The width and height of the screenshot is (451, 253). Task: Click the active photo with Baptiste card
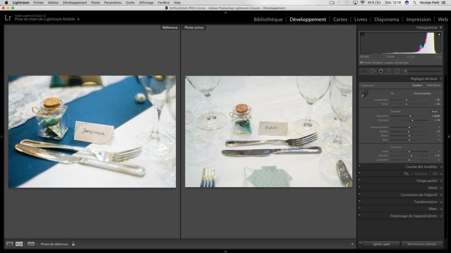[x=269, y=132]
